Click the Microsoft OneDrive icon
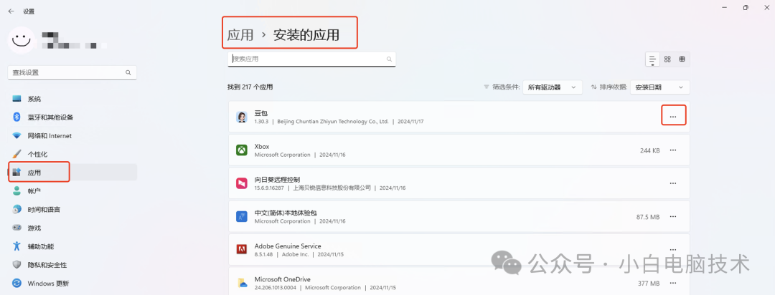 click(242, 283)
